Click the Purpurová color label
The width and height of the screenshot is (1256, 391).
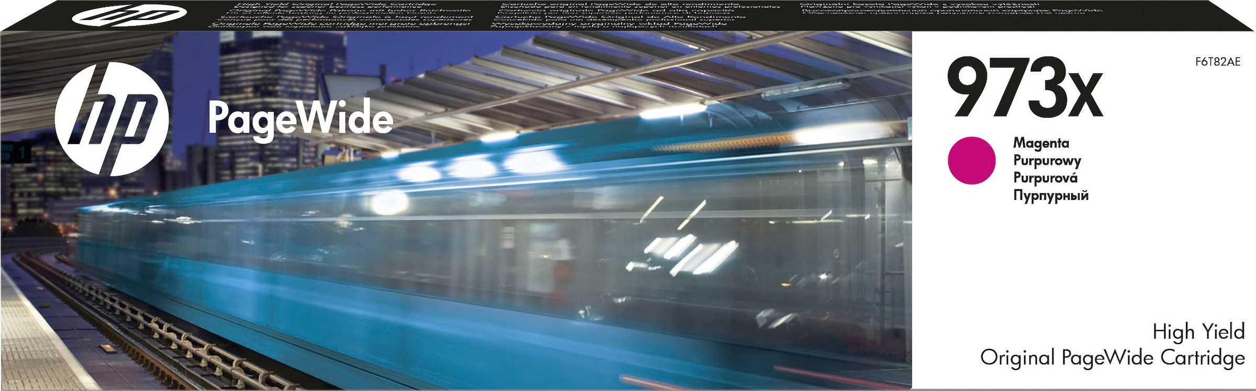[1045, 178]
